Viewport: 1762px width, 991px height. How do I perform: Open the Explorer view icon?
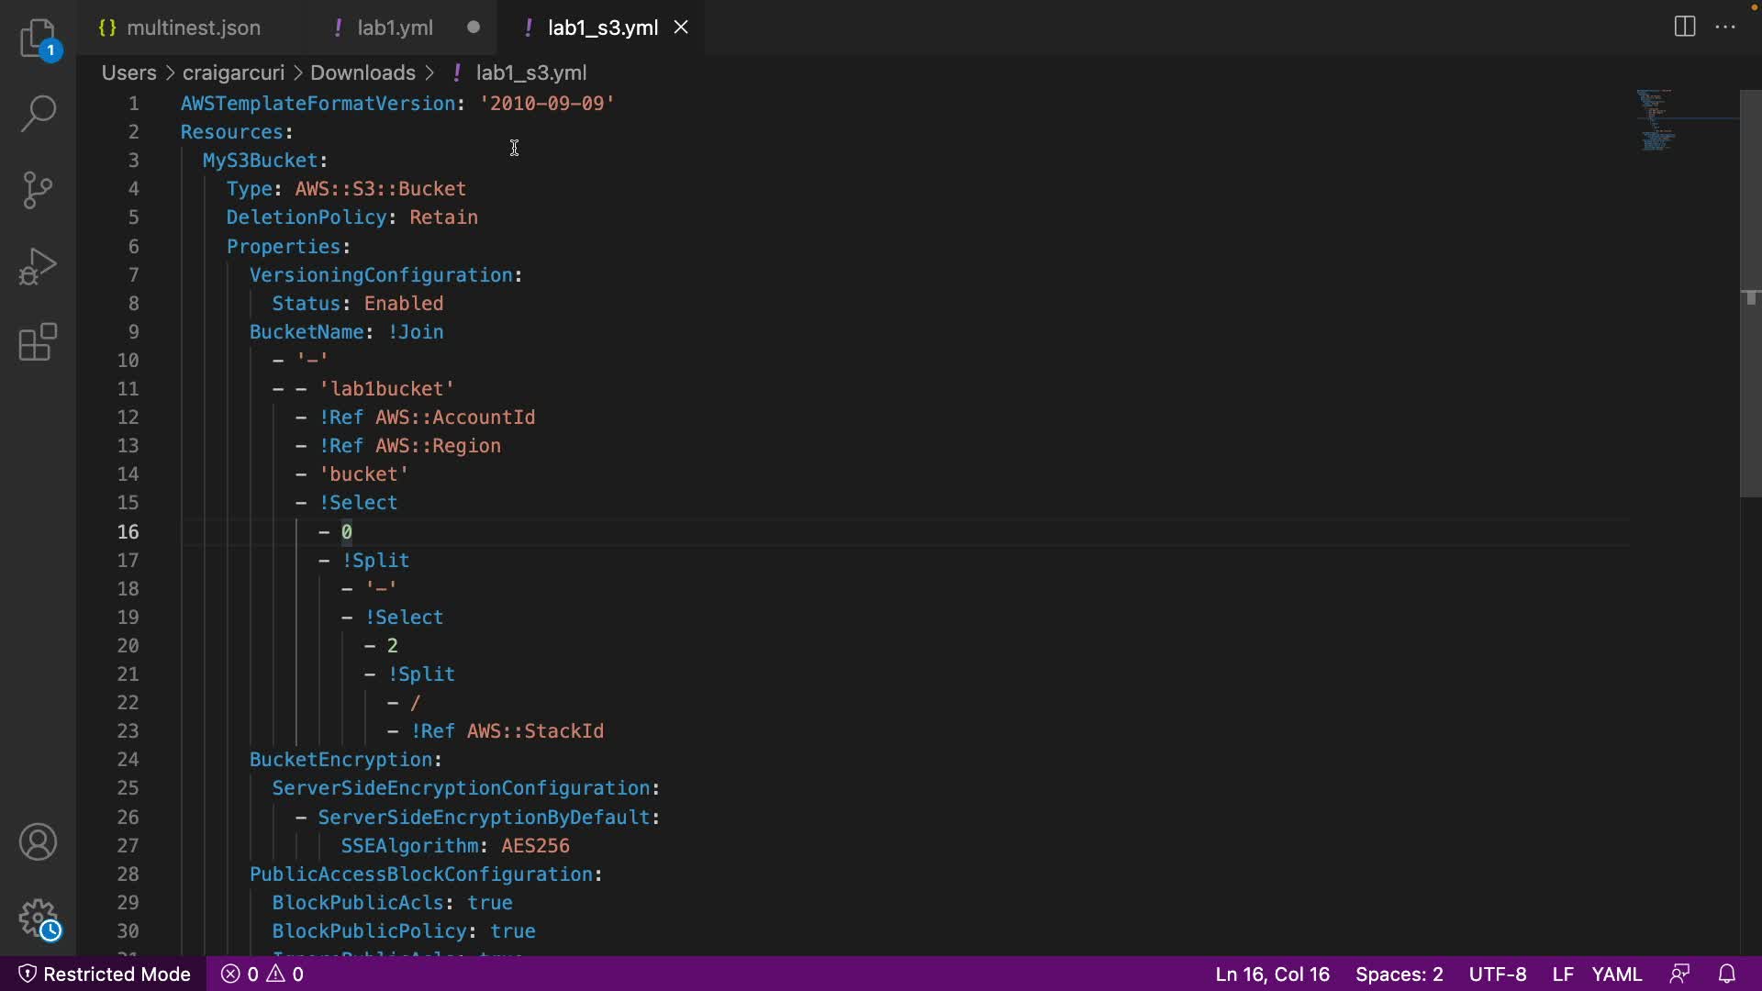[x=38, y=39]
